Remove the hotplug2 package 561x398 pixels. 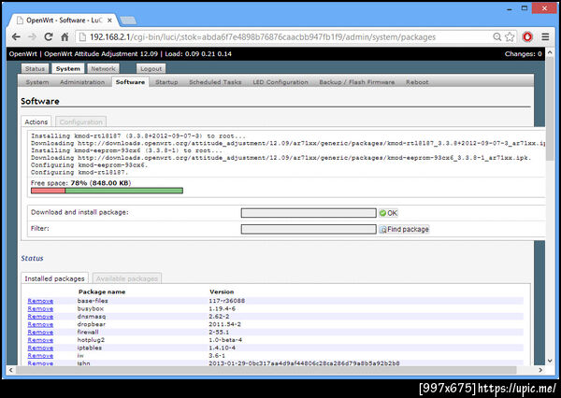(40, 340)
